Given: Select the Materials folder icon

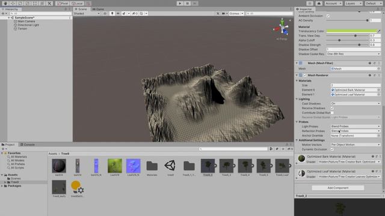Looking at the screenshot, I should 152,166.
